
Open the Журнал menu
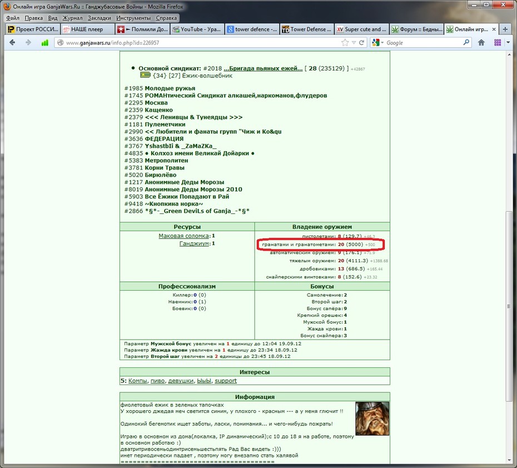pos(72,18)
